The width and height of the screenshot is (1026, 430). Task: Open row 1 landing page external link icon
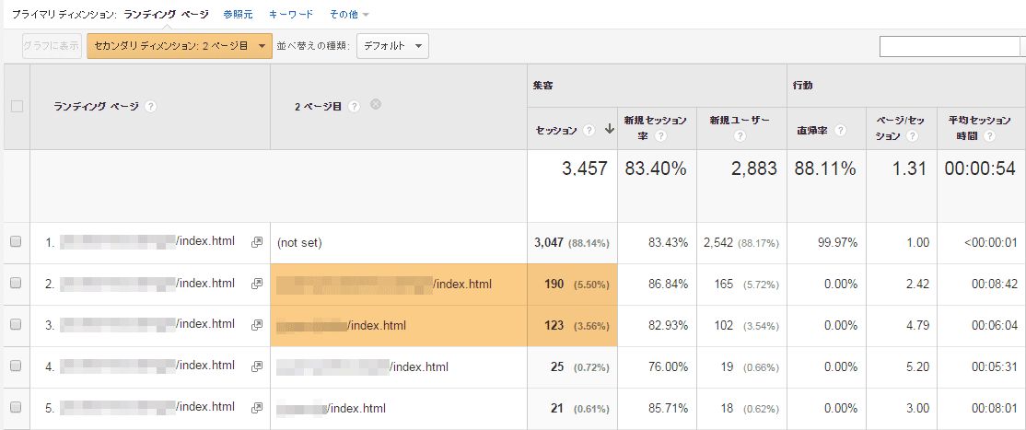(257, 242)
